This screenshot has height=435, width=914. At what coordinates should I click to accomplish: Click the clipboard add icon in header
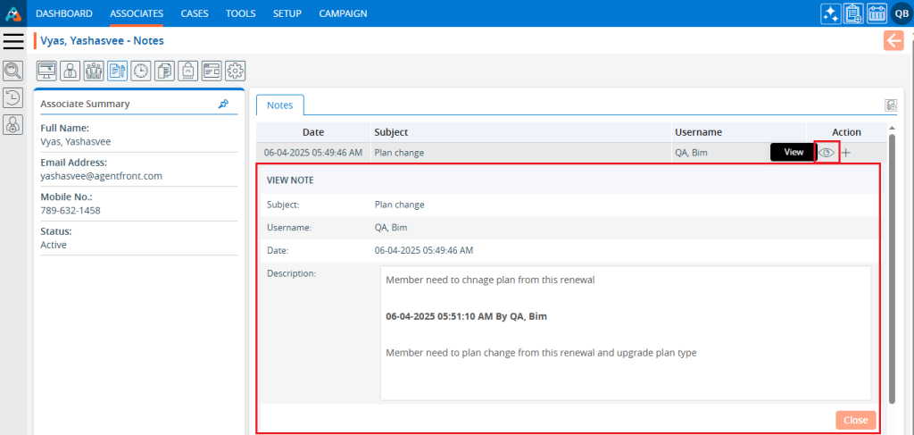click(x=853, y=13)
